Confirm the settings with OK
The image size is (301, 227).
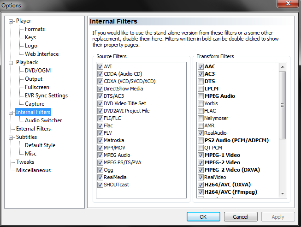[x=203, y=217]
